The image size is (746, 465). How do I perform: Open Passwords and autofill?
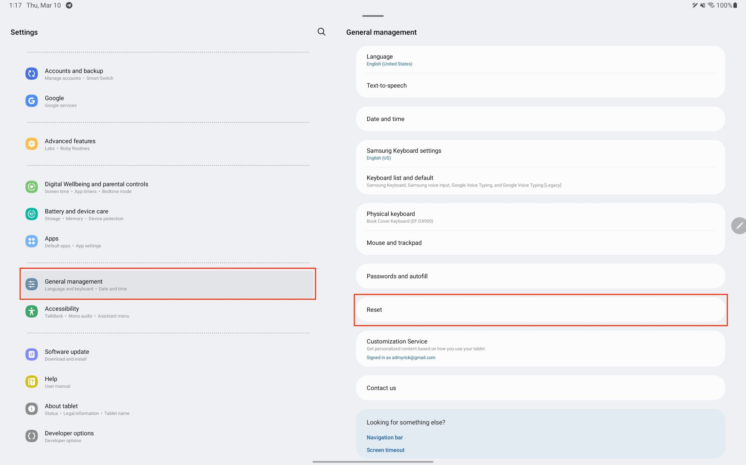coord(540,276)
